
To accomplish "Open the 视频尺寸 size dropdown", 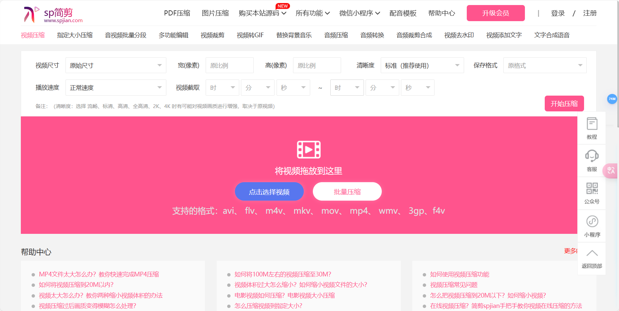I will tap(116, 65).
